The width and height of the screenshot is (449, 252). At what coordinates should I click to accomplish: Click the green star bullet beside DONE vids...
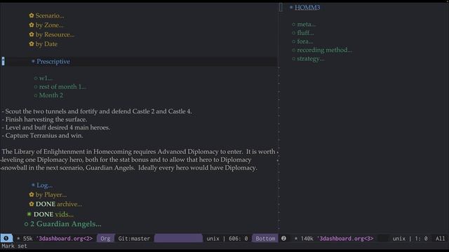coord(29,214)
